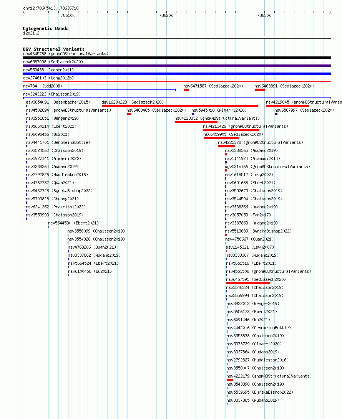Select the black nsv4345788 variant bar

(177, 58)
